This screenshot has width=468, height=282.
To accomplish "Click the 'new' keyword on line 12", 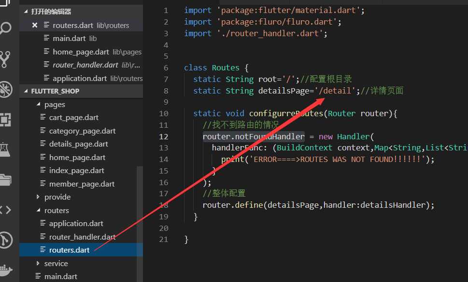I will pyautogui.click(x=326, y=137).
